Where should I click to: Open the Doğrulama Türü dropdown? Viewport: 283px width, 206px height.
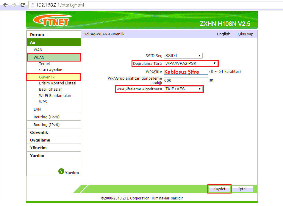[190, 63]
